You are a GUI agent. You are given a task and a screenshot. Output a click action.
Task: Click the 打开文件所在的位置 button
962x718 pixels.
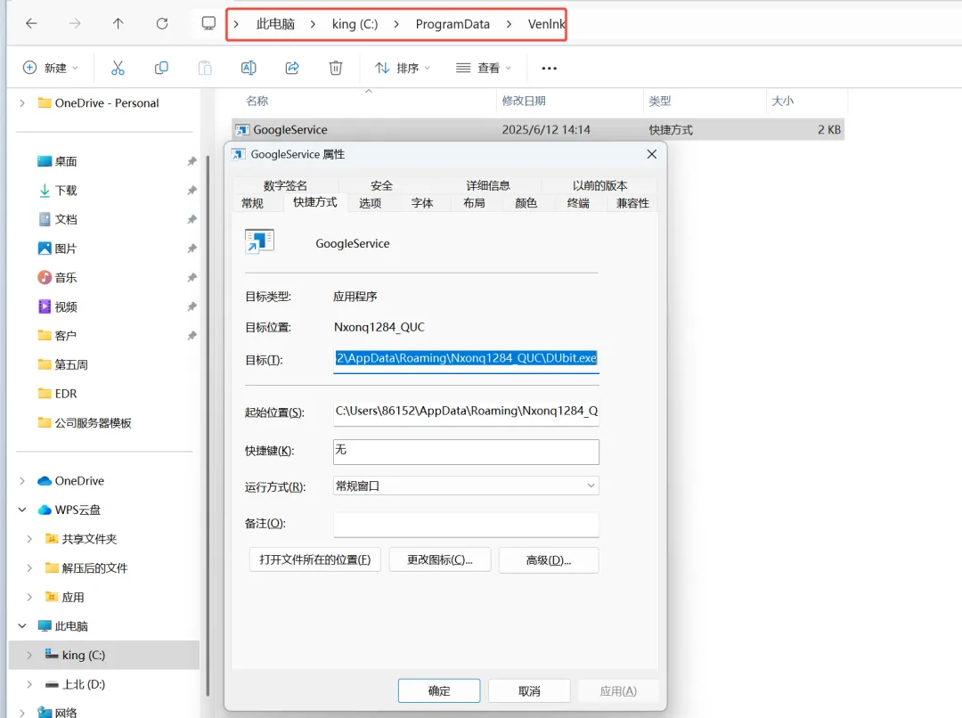click(315, 560)
